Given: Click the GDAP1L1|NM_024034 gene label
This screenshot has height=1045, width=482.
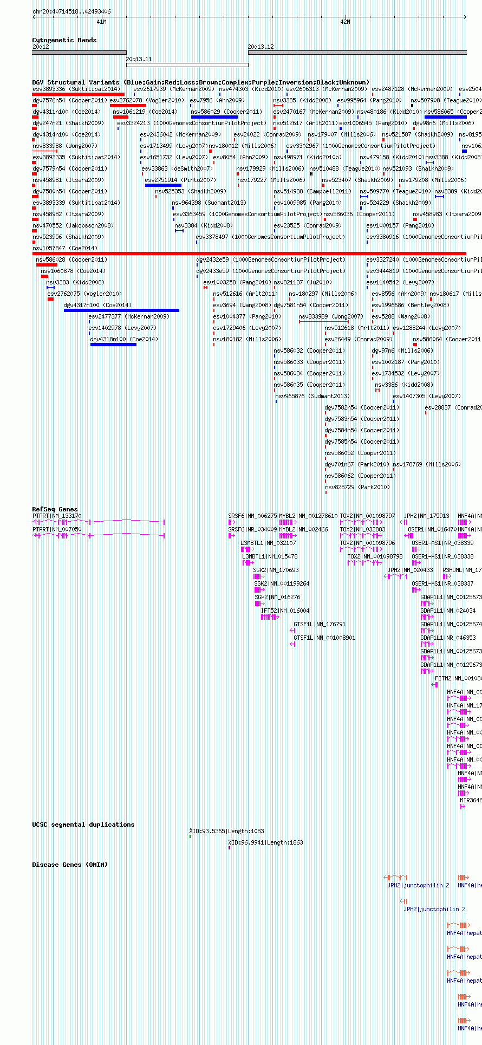Looking at the screenshot, I should [x=448, y=611].
